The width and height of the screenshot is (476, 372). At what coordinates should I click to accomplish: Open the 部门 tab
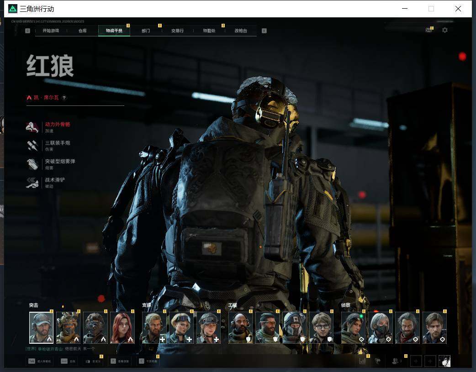(x=146, y=31)
